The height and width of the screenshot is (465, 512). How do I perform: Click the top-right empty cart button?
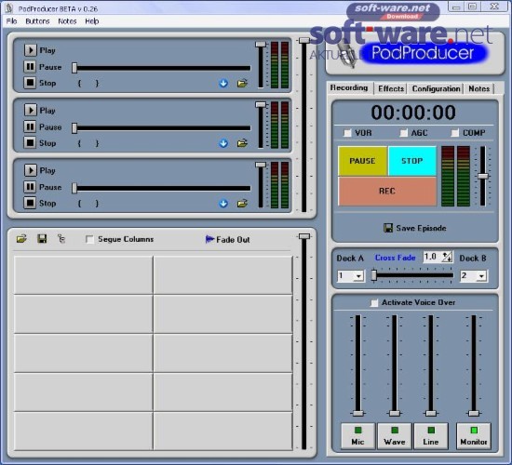coord(223,275)
